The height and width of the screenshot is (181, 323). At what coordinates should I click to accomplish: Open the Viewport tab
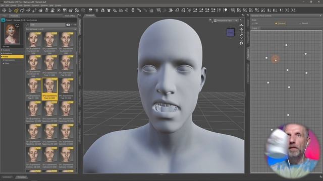coord(90,15)
